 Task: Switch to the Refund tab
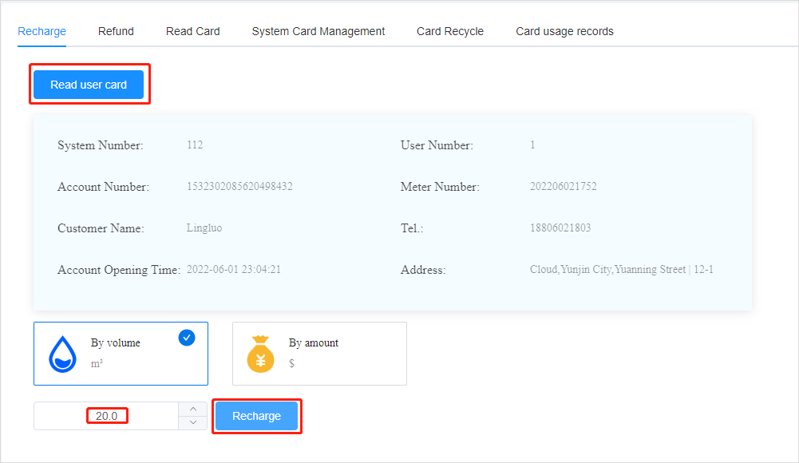point(116,31)
